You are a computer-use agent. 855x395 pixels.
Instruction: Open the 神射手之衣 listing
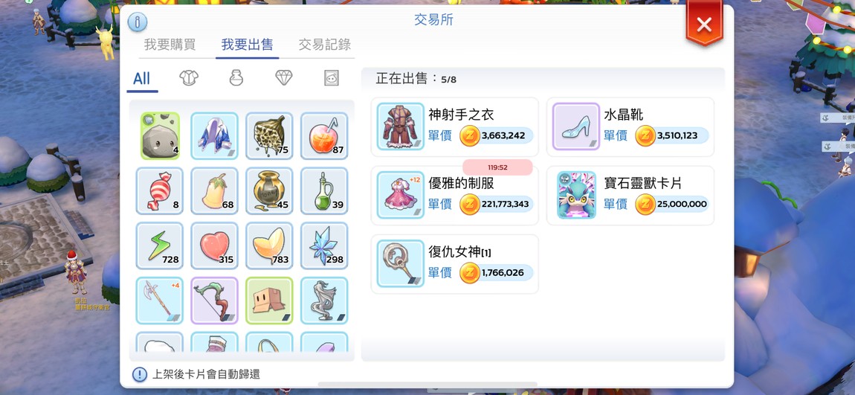pyautogui.click(x=455, y=127)
